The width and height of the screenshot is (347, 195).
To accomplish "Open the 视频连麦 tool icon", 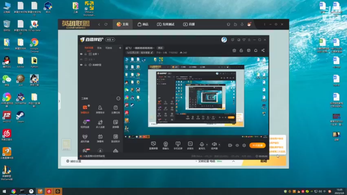I will point(85,124).
